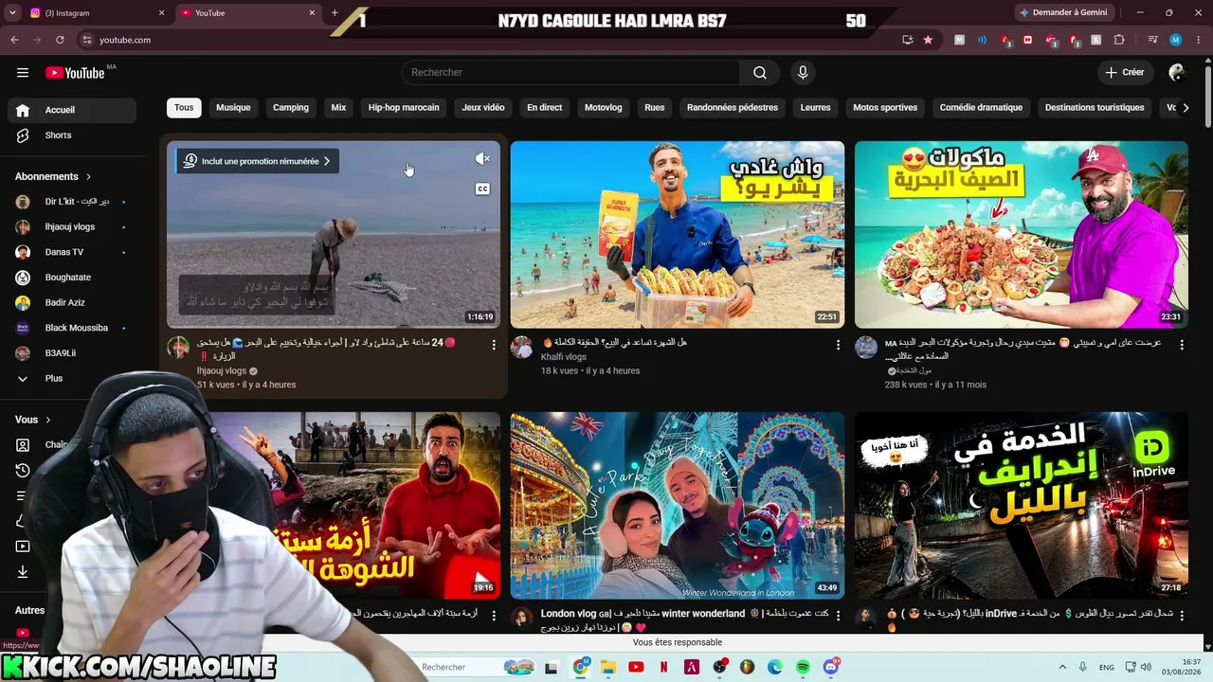
Task: Open the inDrive night video thumbnail
Action: (x=1022, y=505)
